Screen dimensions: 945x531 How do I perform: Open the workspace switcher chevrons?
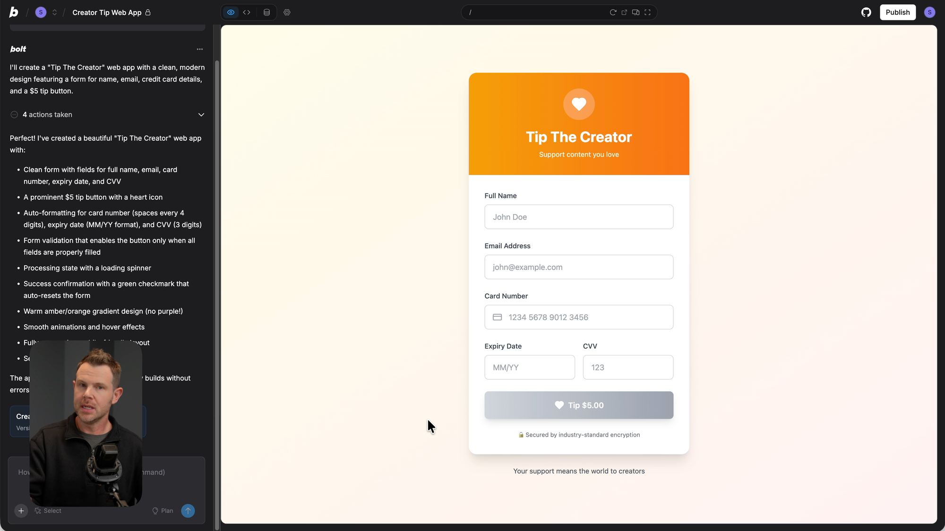click(x=55, y=12)
